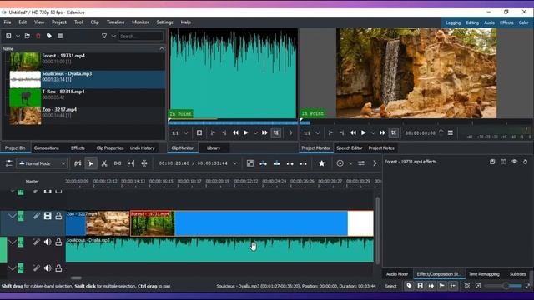Click the red Delete Clip icon
Image resolution: width=534 pixels, height=300 pixels.
point(38,36)
